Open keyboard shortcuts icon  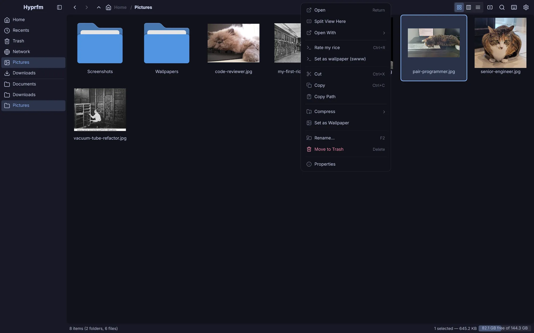514,7
